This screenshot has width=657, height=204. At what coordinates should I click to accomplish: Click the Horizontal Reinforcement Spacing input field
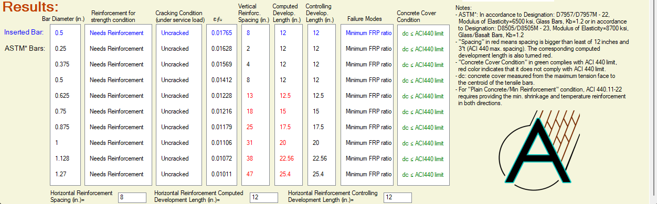click(132, 197)
